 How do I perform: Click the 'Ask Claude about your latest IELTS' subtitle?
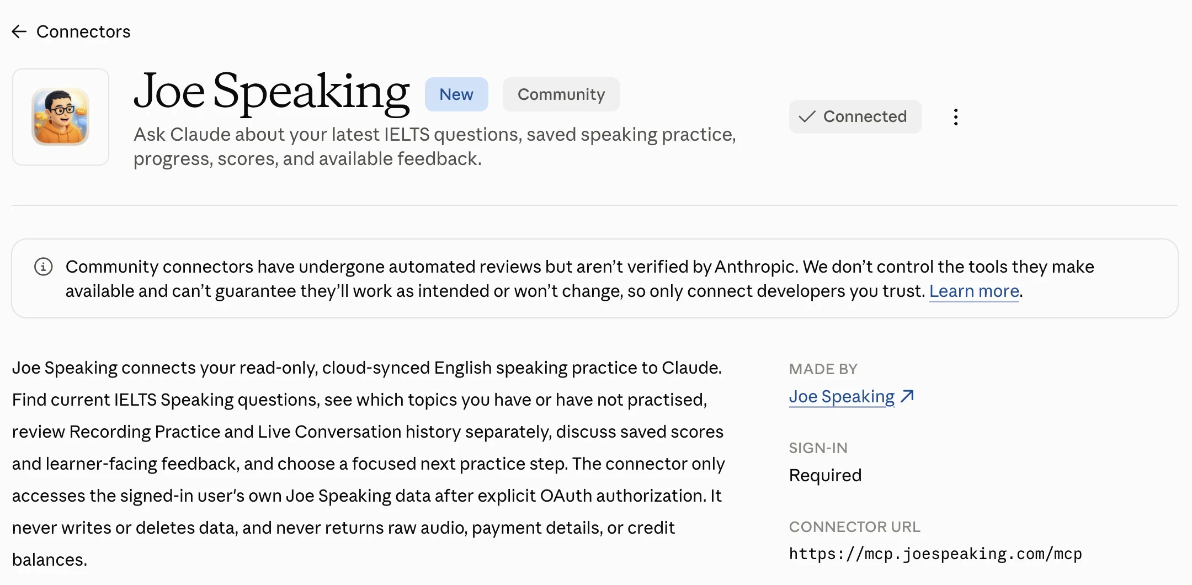435,146
